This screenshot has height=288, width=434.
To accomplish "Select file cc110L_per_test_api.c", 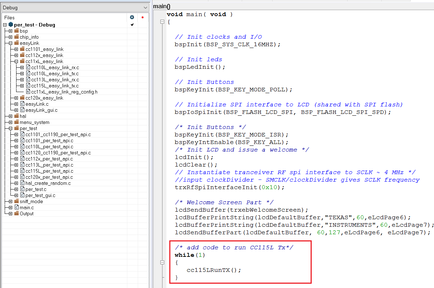I will pos(49,147).
